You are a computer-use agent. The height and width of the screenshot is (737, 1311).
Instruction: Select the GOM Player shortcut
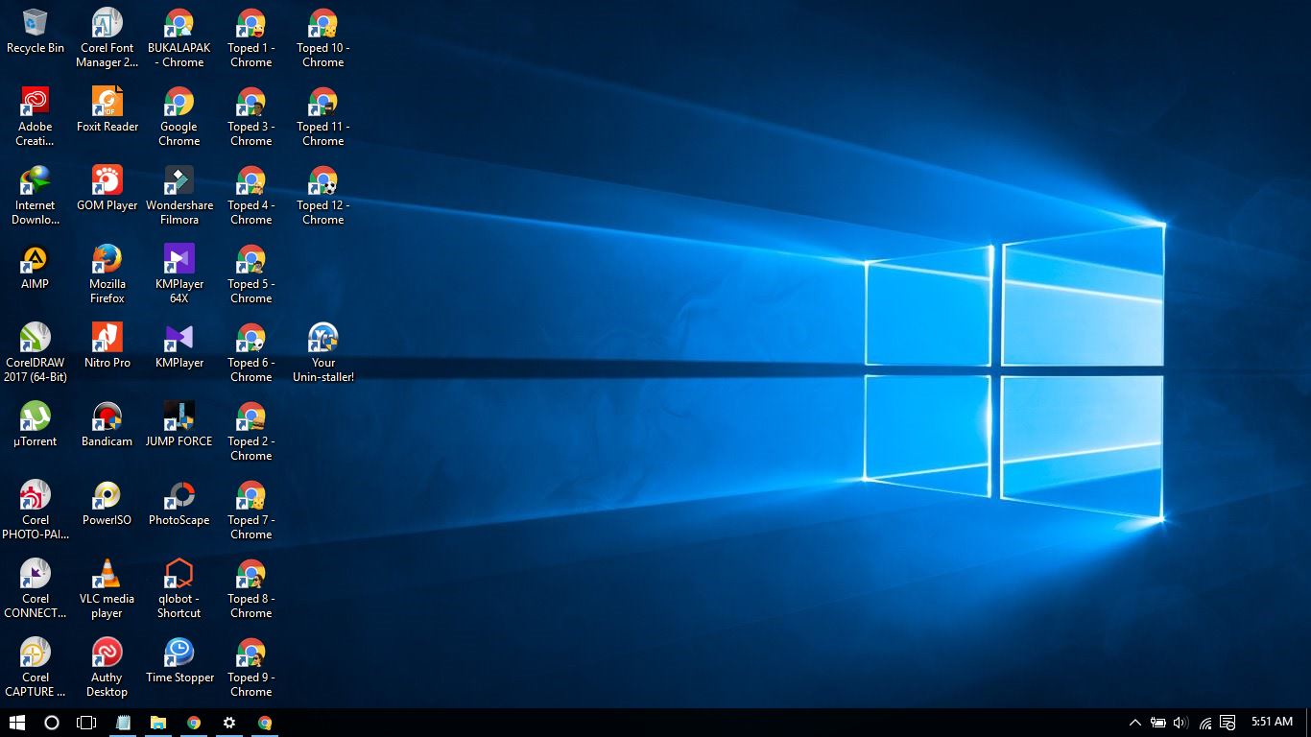click(107, 188)
